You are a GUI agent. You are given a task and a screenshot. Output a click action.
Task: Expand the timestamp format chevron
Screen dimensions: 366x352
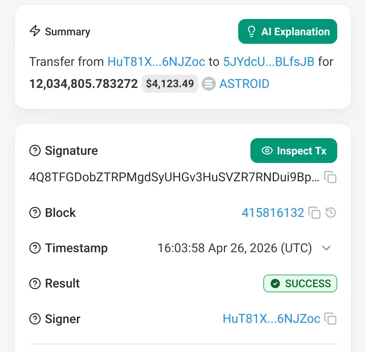(x=326, y=248)
